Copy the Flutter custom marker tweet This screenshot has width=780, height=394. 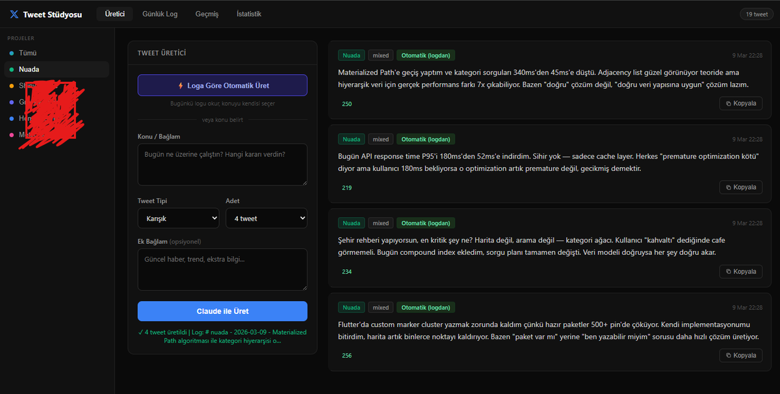740,355
